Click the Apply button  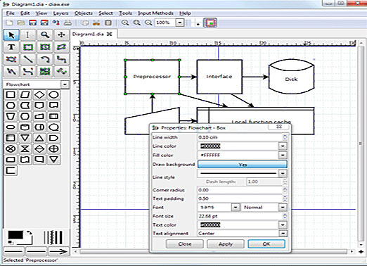(226, 244)
